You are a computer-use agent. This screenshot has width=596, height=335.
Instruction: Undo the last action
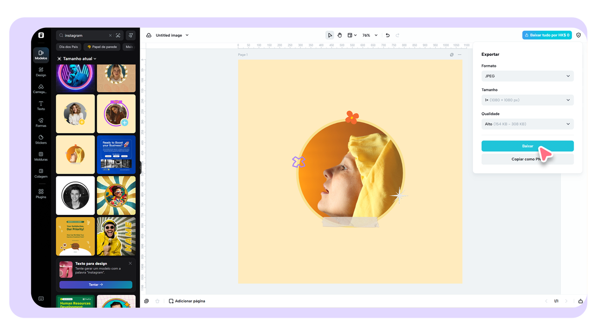coord(388,35)
